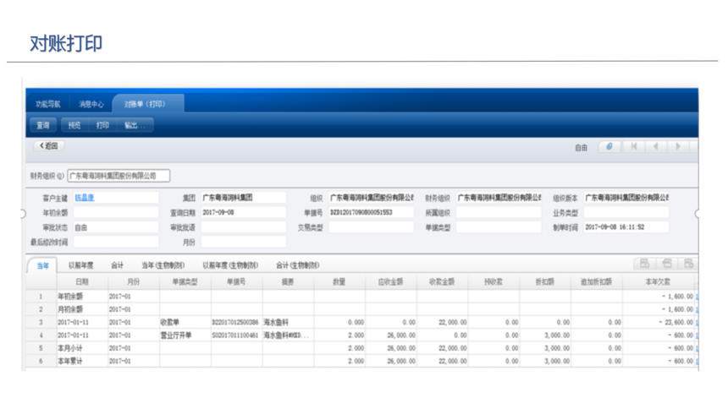
Task: Go to previous record arrow
Action: [656, 146]
